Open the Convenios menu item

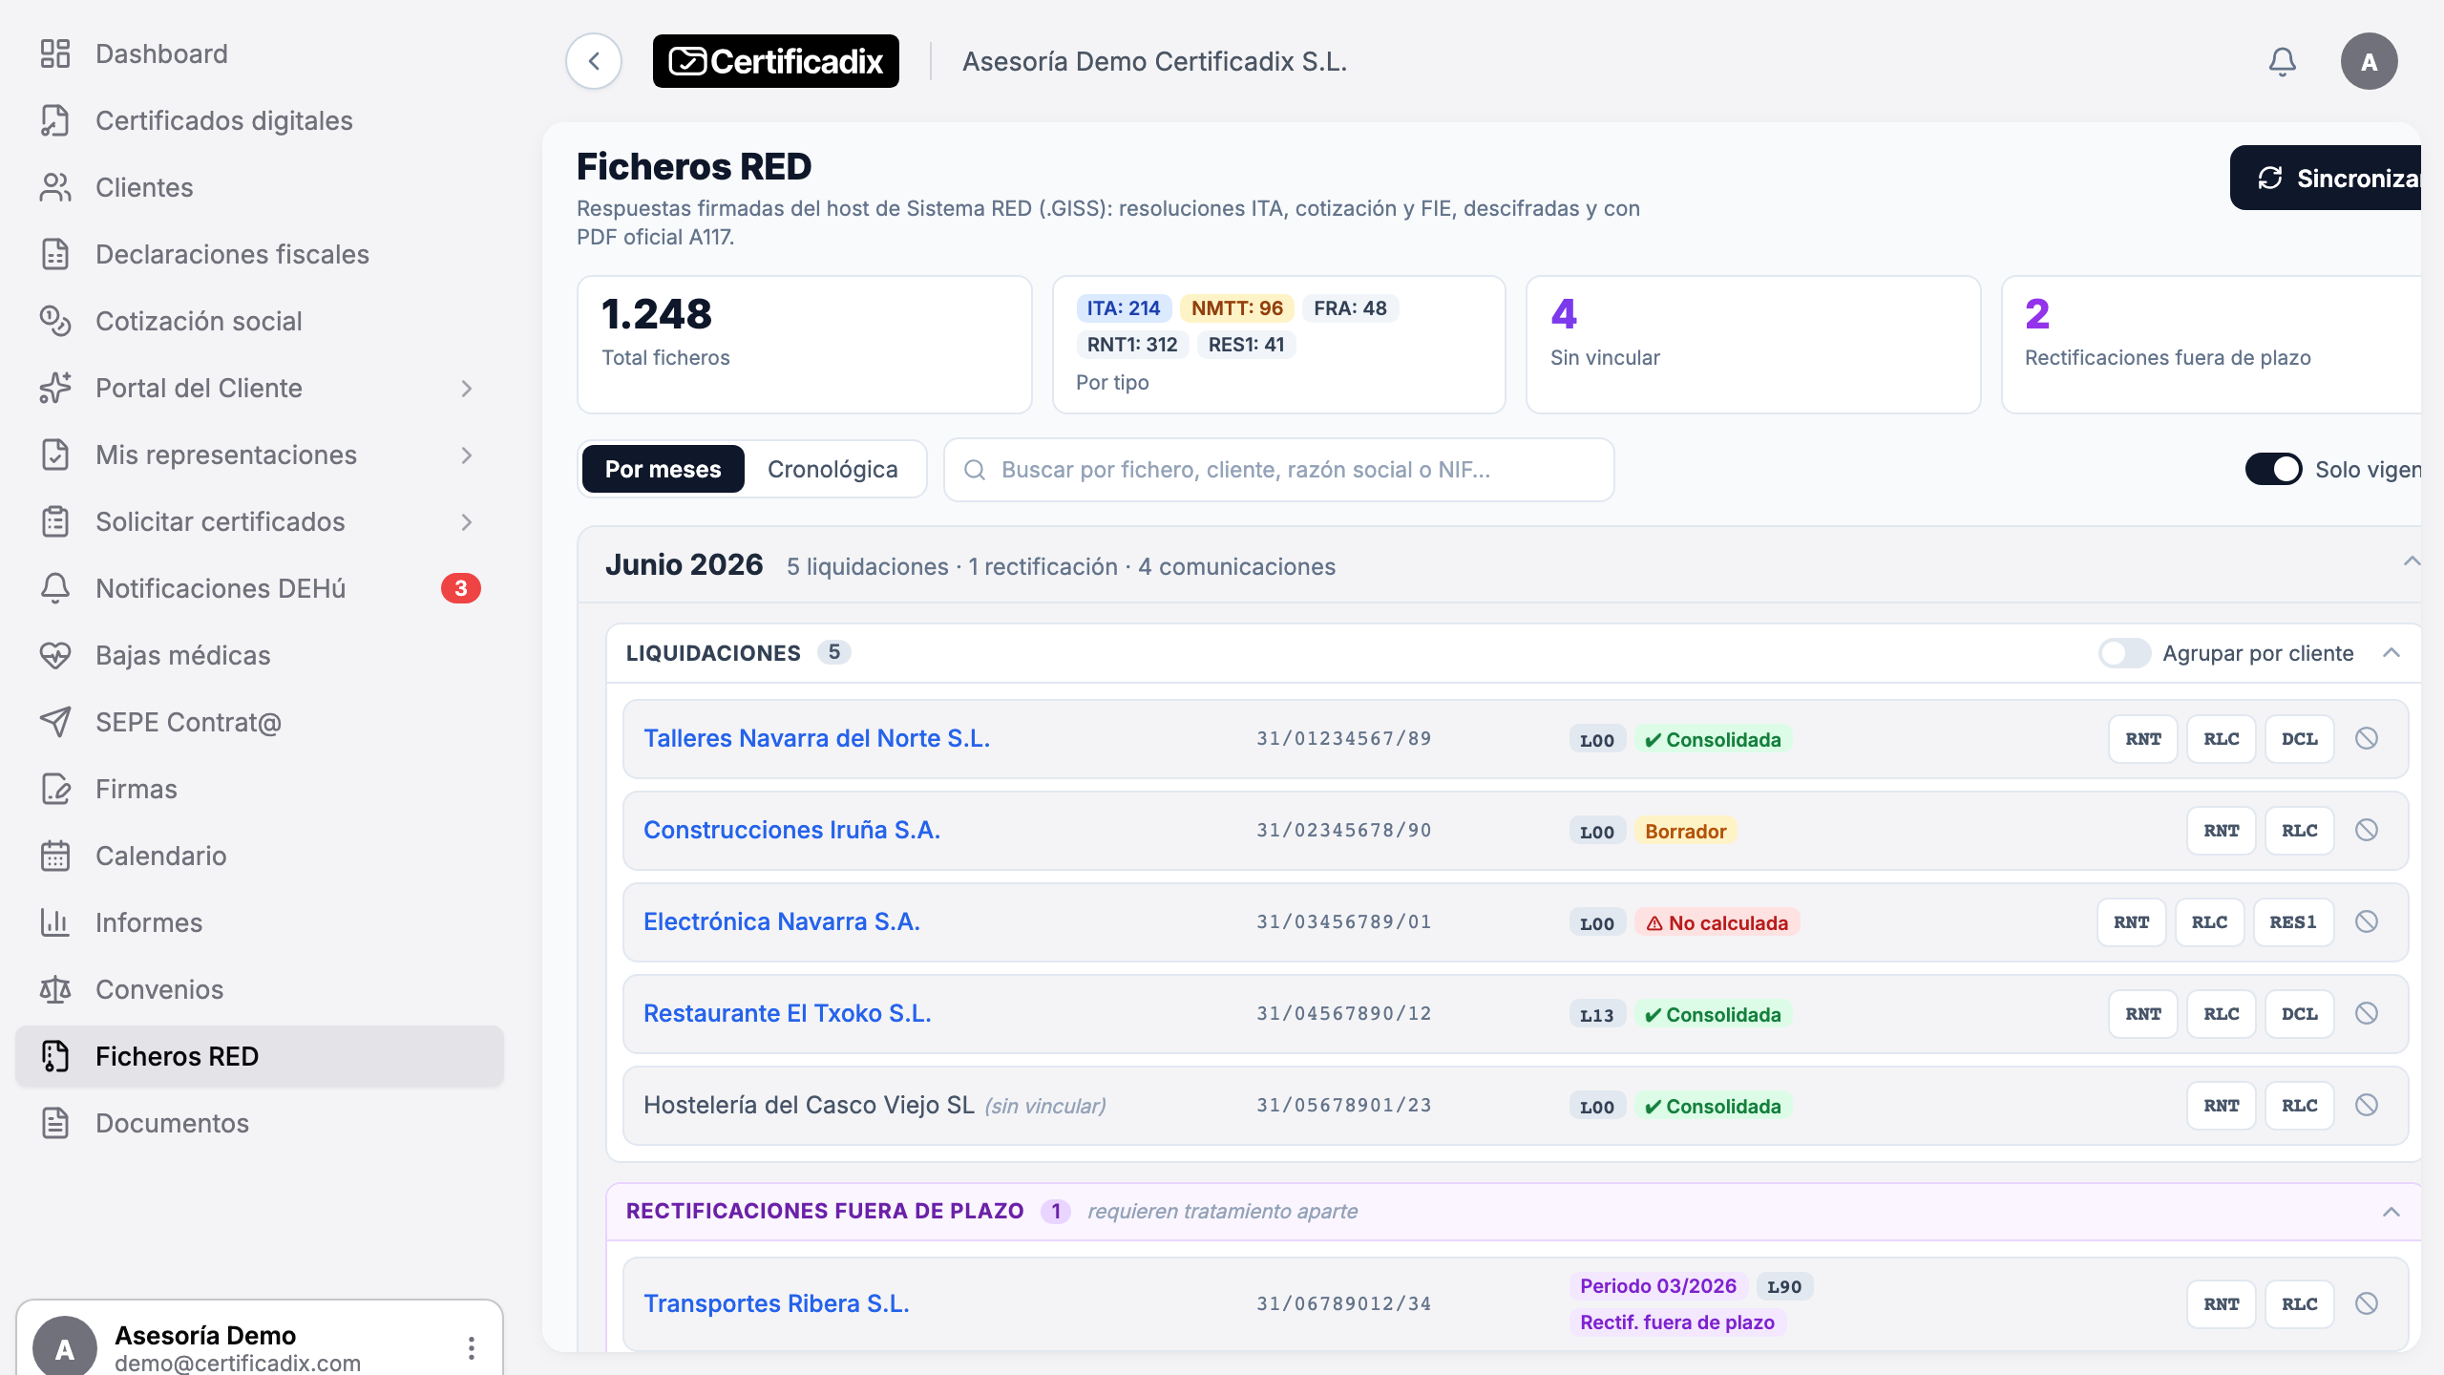tap(260, 989)
